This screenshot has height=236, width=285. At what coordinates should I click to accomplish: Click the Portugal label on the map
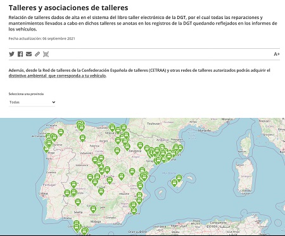tap(49, 185)
